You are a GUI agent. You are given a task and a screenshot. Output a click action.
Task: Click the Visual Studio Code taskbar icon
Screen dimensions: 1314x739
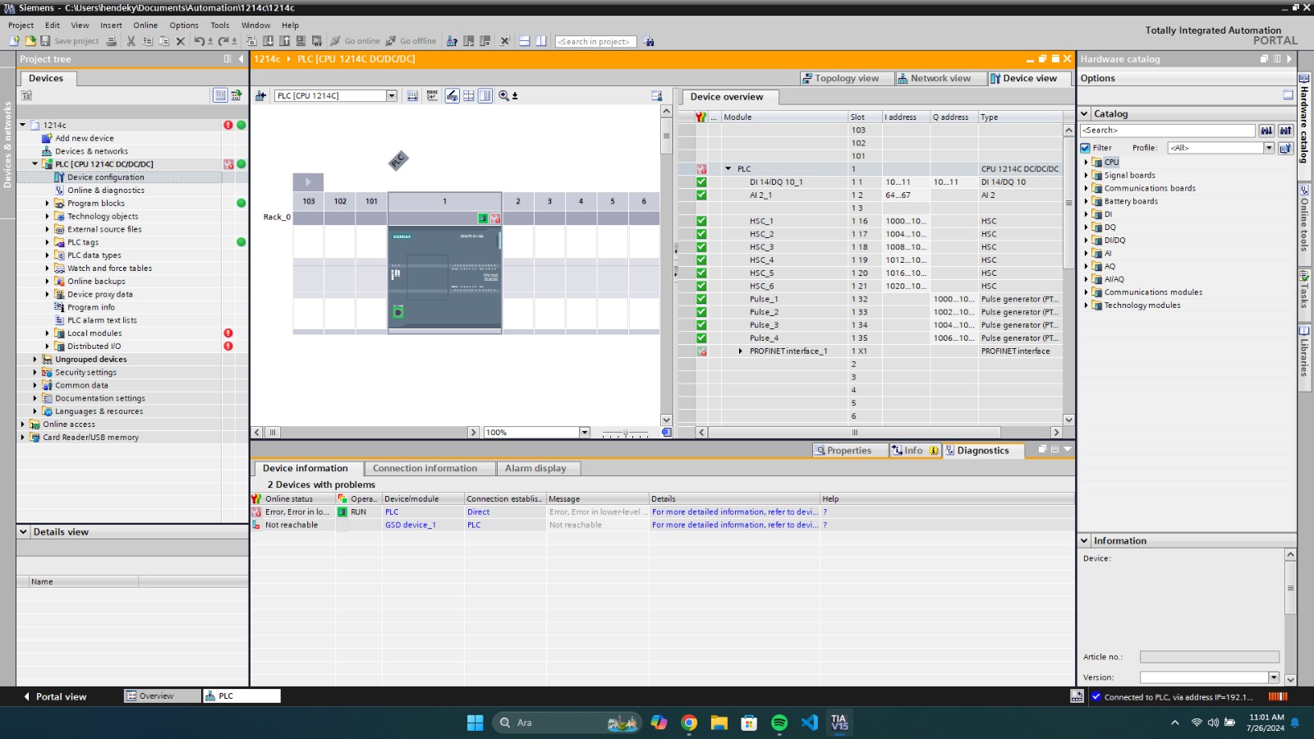tap(810, 723)
